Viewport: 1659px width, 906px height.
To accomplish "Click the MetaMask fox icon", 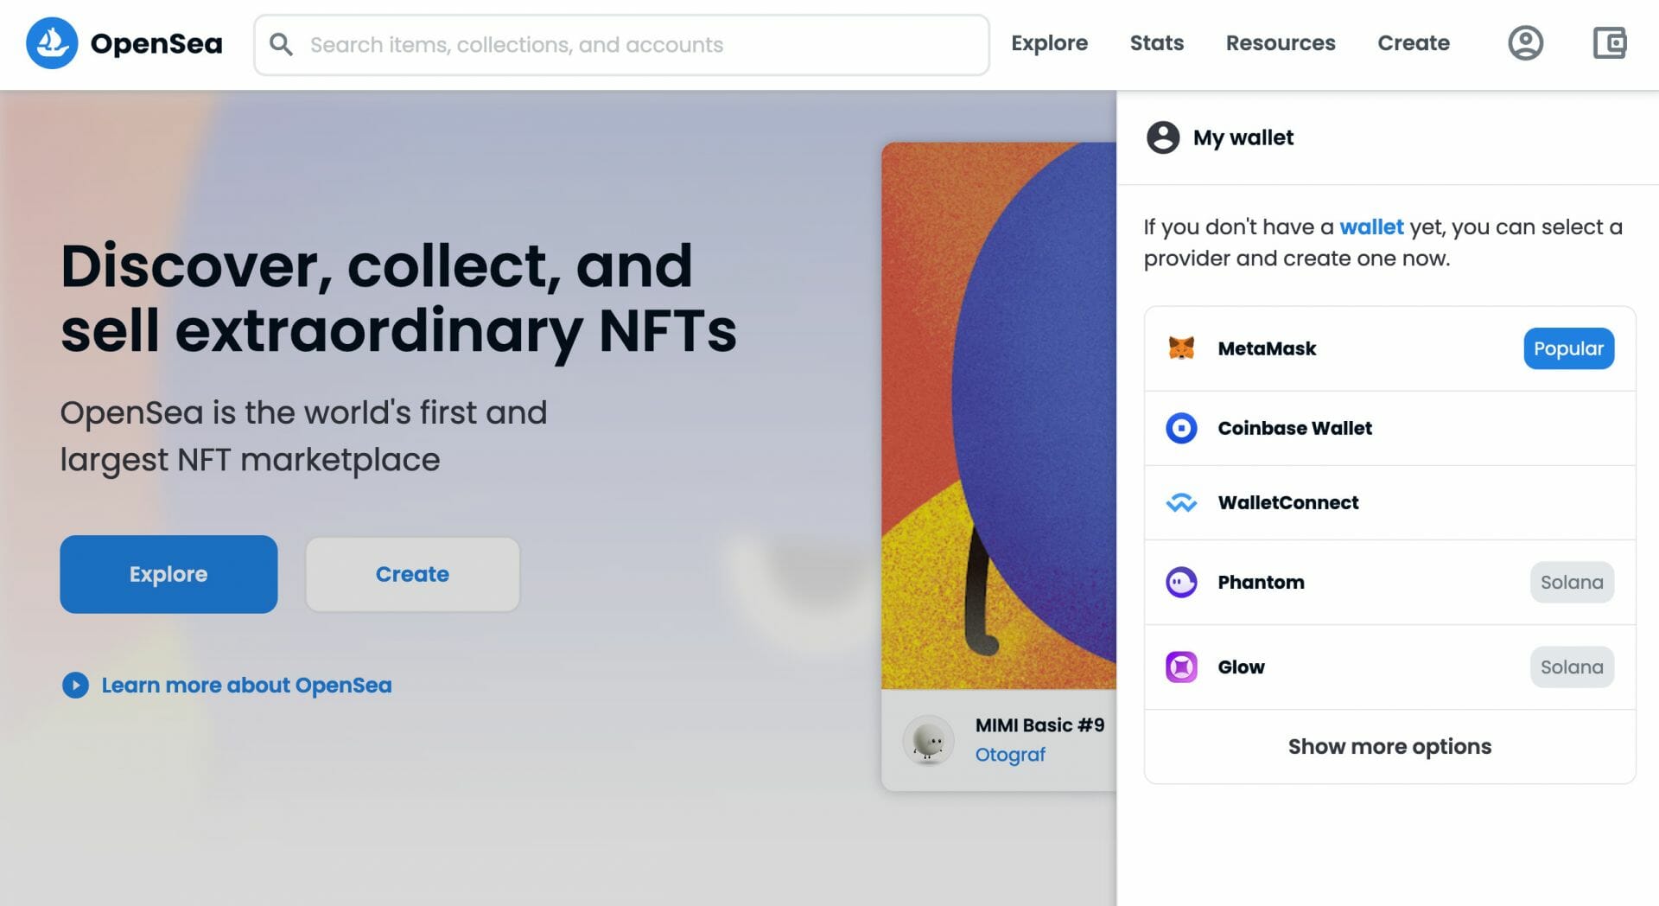I will click(1181, 348).
